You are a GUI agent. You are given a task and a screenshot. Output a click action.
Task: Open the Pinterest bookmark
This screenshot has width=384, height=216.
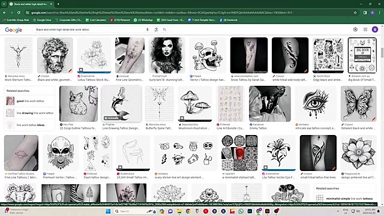[x=120, y=20]
